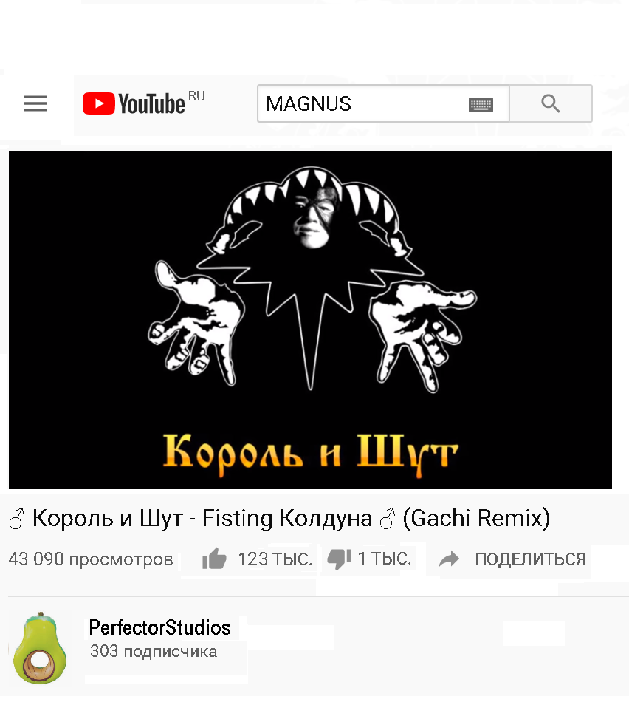This screenshot has width=629, height=719.
Task: Click the thumbs-down dislike icon
Action: click(340, 559)
